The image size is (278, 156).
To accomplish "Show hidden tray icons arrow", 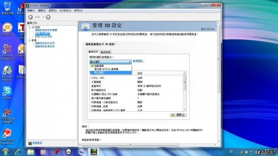I will pos(237,152).
